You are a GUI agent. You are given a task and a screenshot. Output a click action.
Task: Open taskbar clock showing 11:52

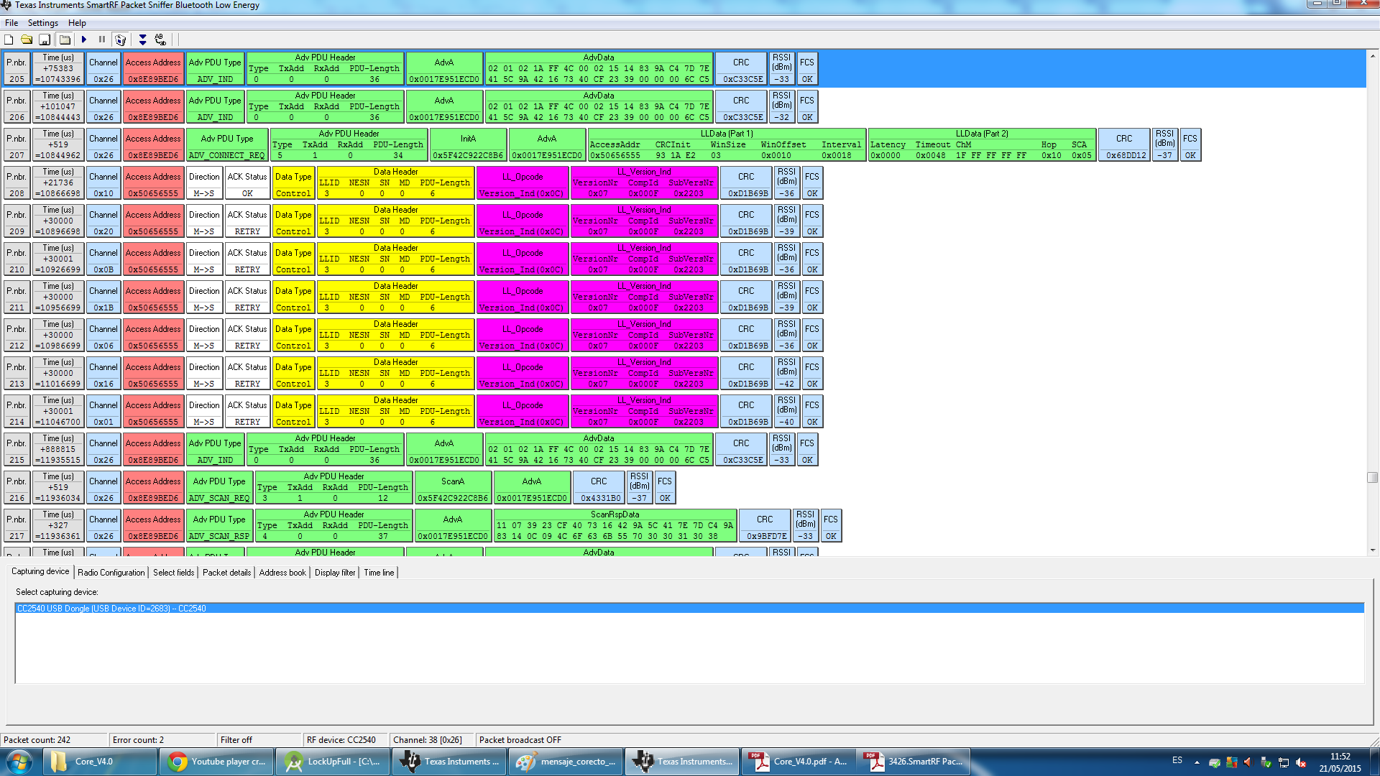pos(1340,762)
